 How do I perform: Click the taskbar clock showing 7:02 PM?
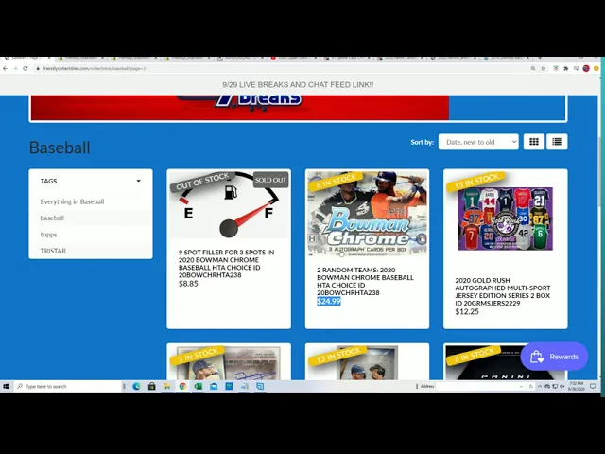[x=577, y=386]
